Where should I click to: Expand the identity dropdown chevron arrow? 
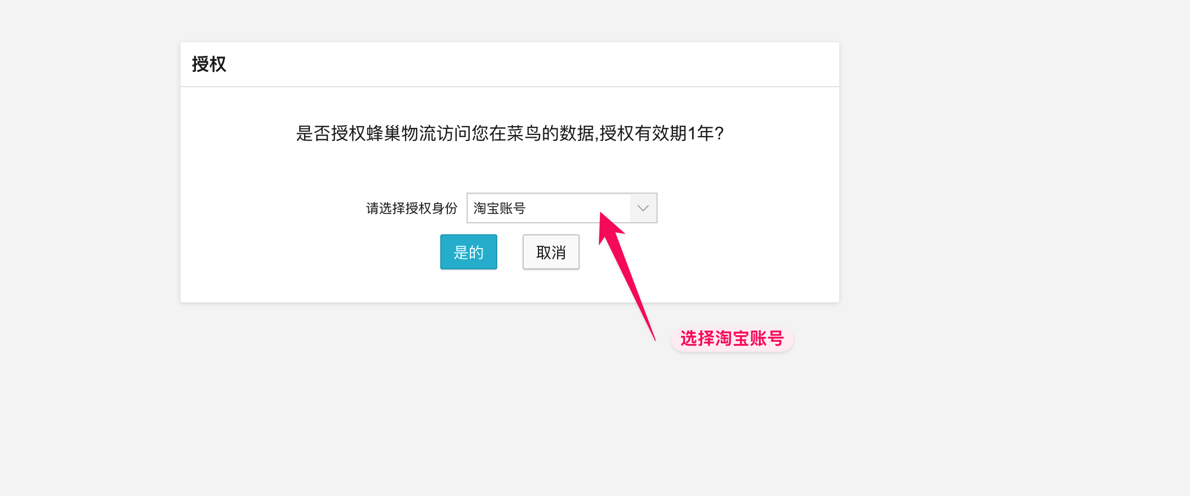click(643, 208)
